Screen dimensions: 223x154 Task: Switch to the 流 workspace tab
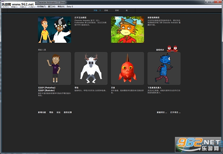127,10
